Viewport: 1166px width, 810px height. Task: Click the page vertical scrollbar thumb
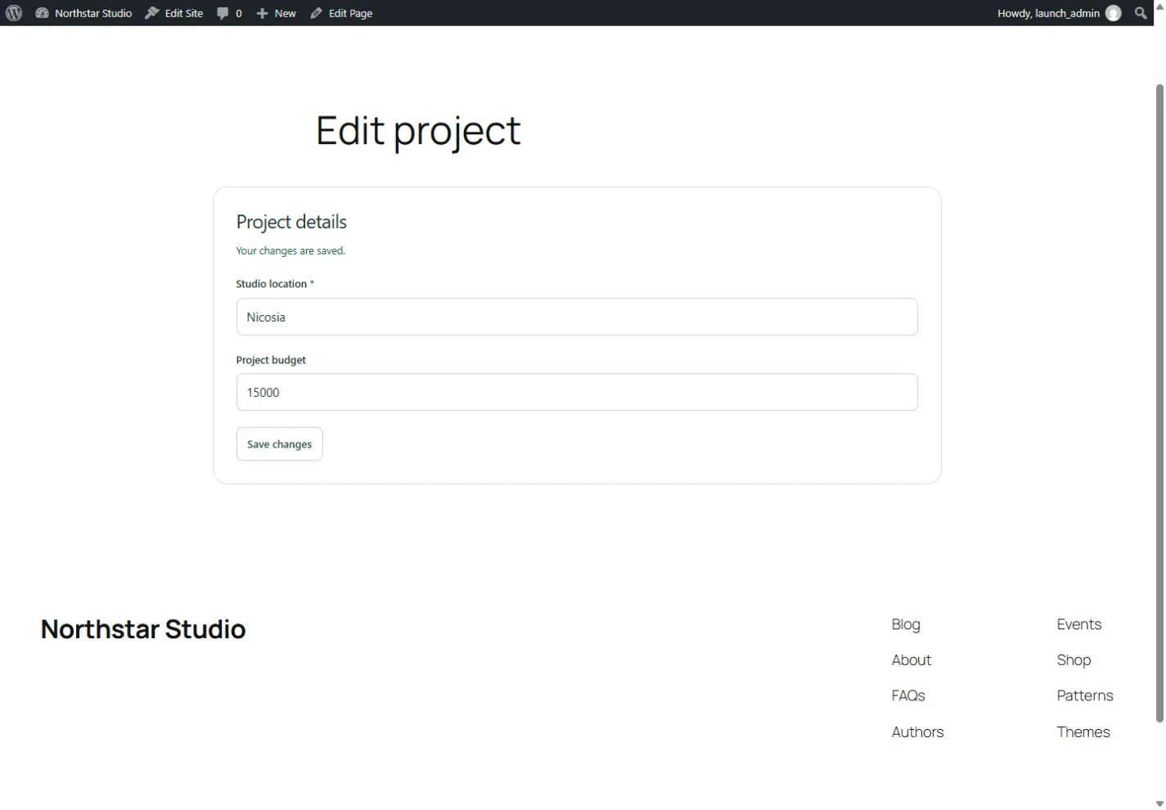(x=1159, y=403)
